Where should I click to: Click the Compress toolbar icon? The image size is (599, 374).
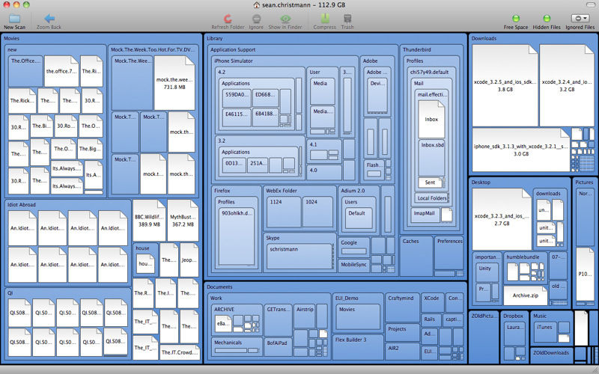coord(325,18)
